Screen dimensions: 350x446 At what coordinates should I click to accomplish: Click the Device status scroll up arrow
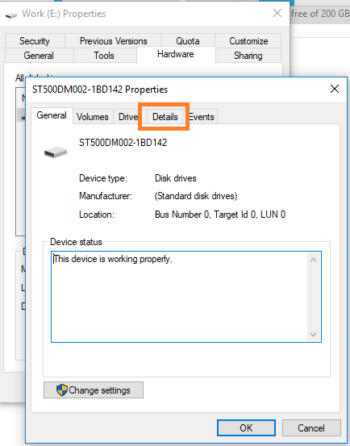click(314, 260)
